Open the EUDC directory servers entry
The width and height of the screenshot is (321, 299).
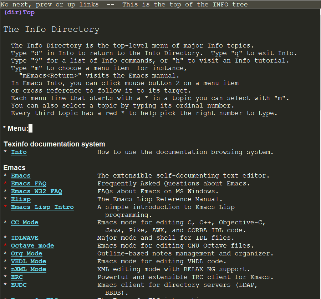(19, 285)
